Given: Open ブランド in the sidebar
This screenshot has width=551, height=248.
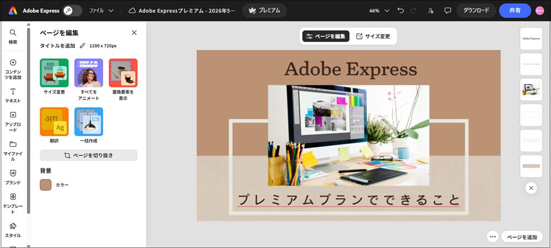Looking at the screenshot, I should pos(13,177).
